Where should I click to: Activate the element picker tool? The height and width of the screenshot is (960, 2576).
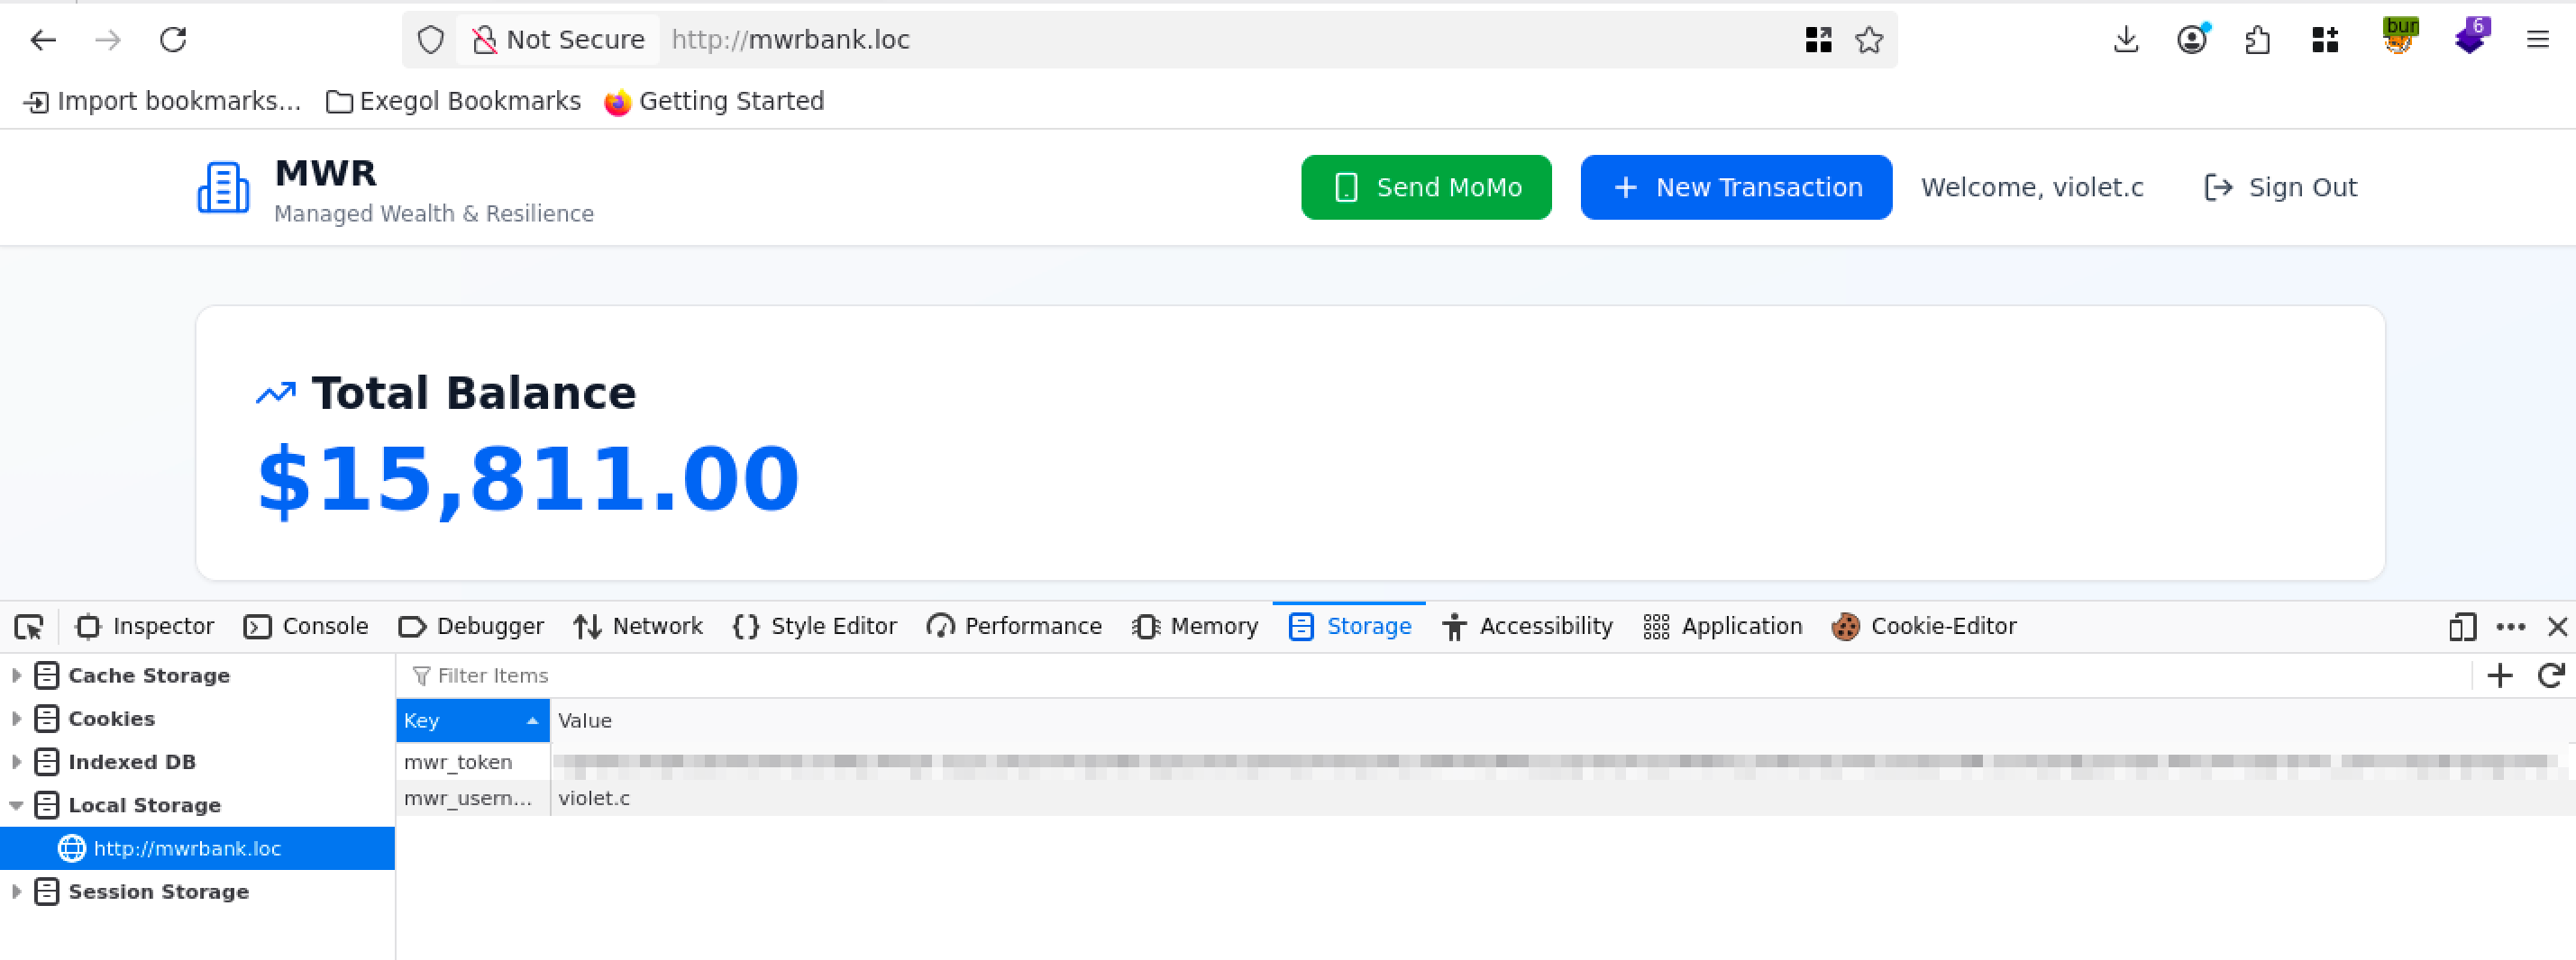point(29,627)
